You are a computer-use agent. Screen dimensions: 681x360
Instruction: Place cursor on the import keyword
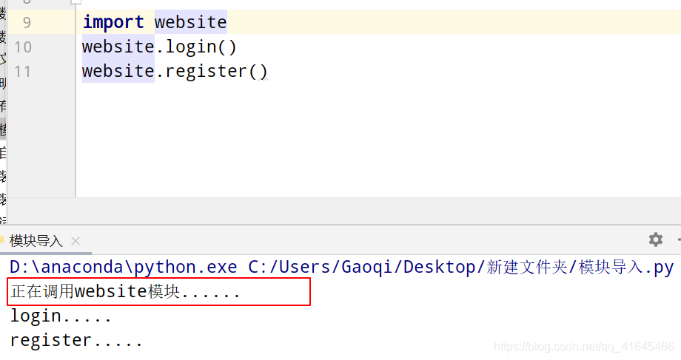click(113, 22)
